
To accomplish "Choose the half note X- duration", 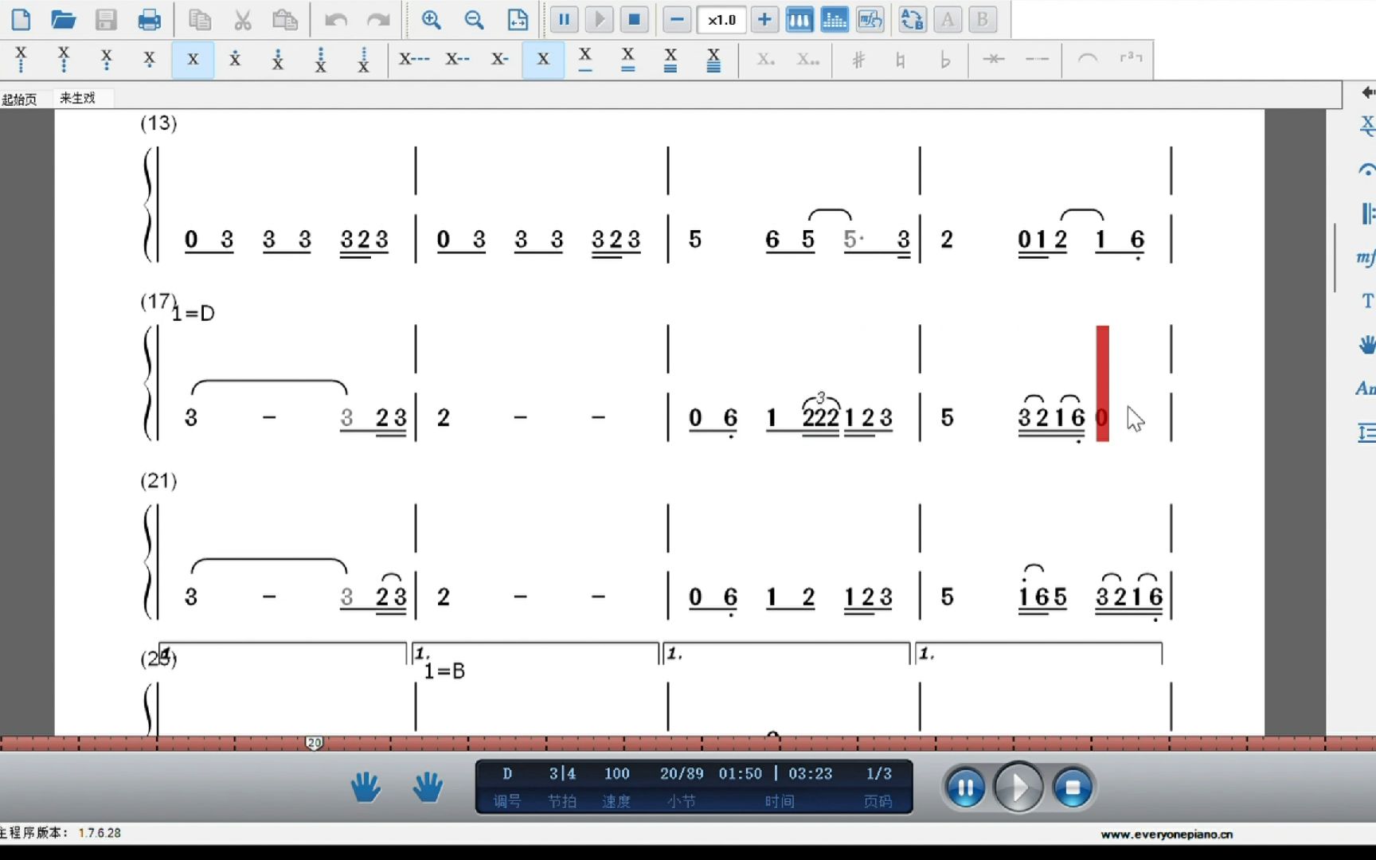I will click(x=500, y=60).
